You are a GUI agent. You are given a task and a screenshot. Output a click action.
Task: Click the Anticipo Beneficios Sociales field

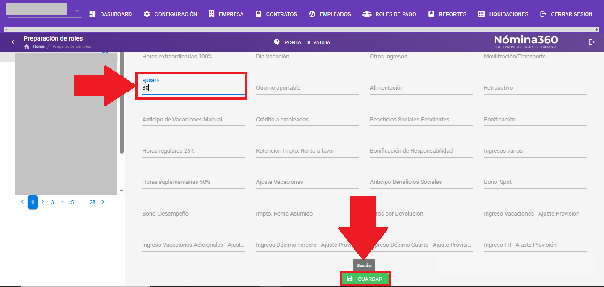tap(421, 182)
